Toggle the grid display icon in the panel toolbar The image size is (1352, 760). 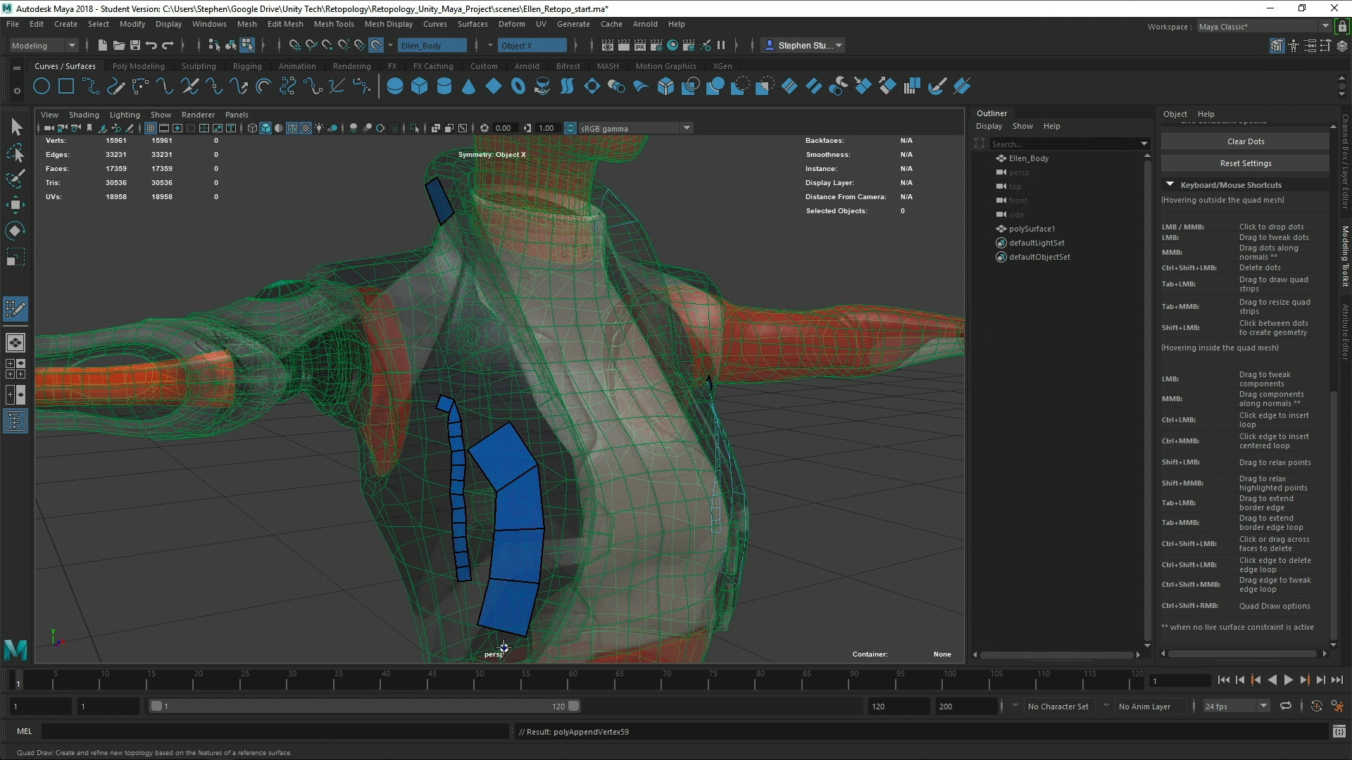click(151, 127)
